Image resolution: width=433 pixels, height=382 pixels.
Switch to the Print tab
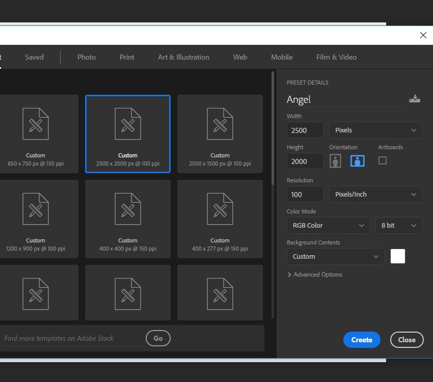pos(127,57)
